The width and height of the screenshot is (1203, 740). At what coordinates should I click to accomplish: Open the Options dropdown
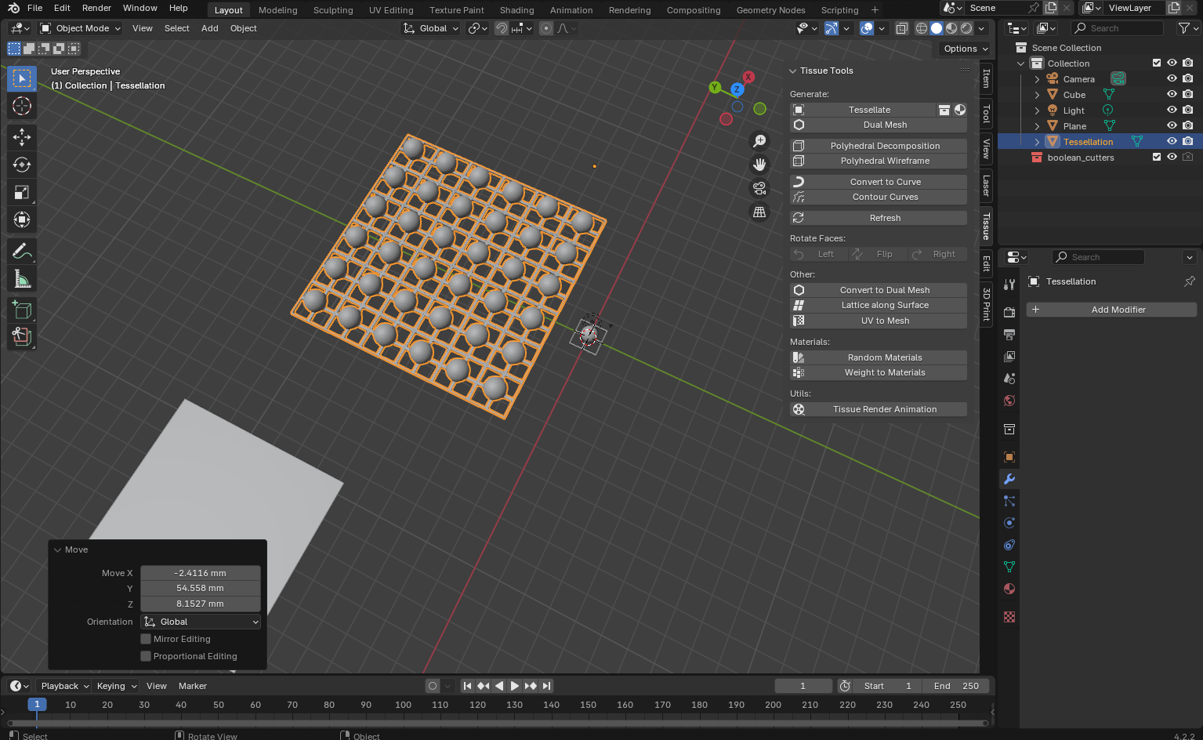point(965,49)
